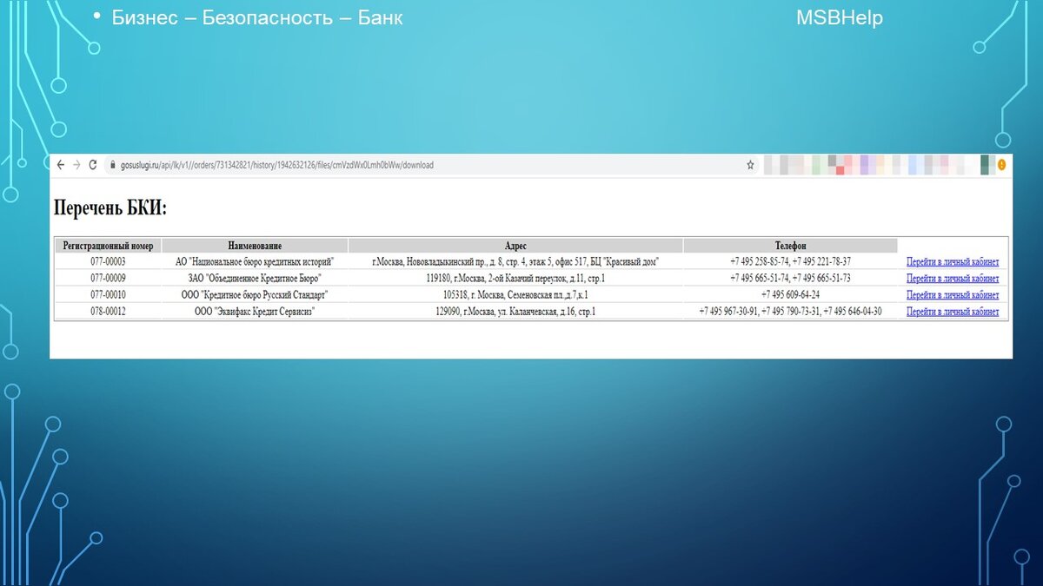The width and height of the screenshot is (1043, 586).
Task: Click the Семеновская пл. address cell
Action: [515, 295]
